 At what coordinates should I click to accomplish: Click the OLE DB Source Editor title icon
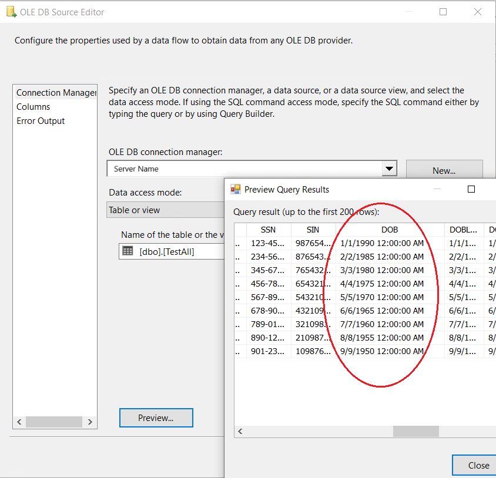pyautogui.click(x=11, y=12)
